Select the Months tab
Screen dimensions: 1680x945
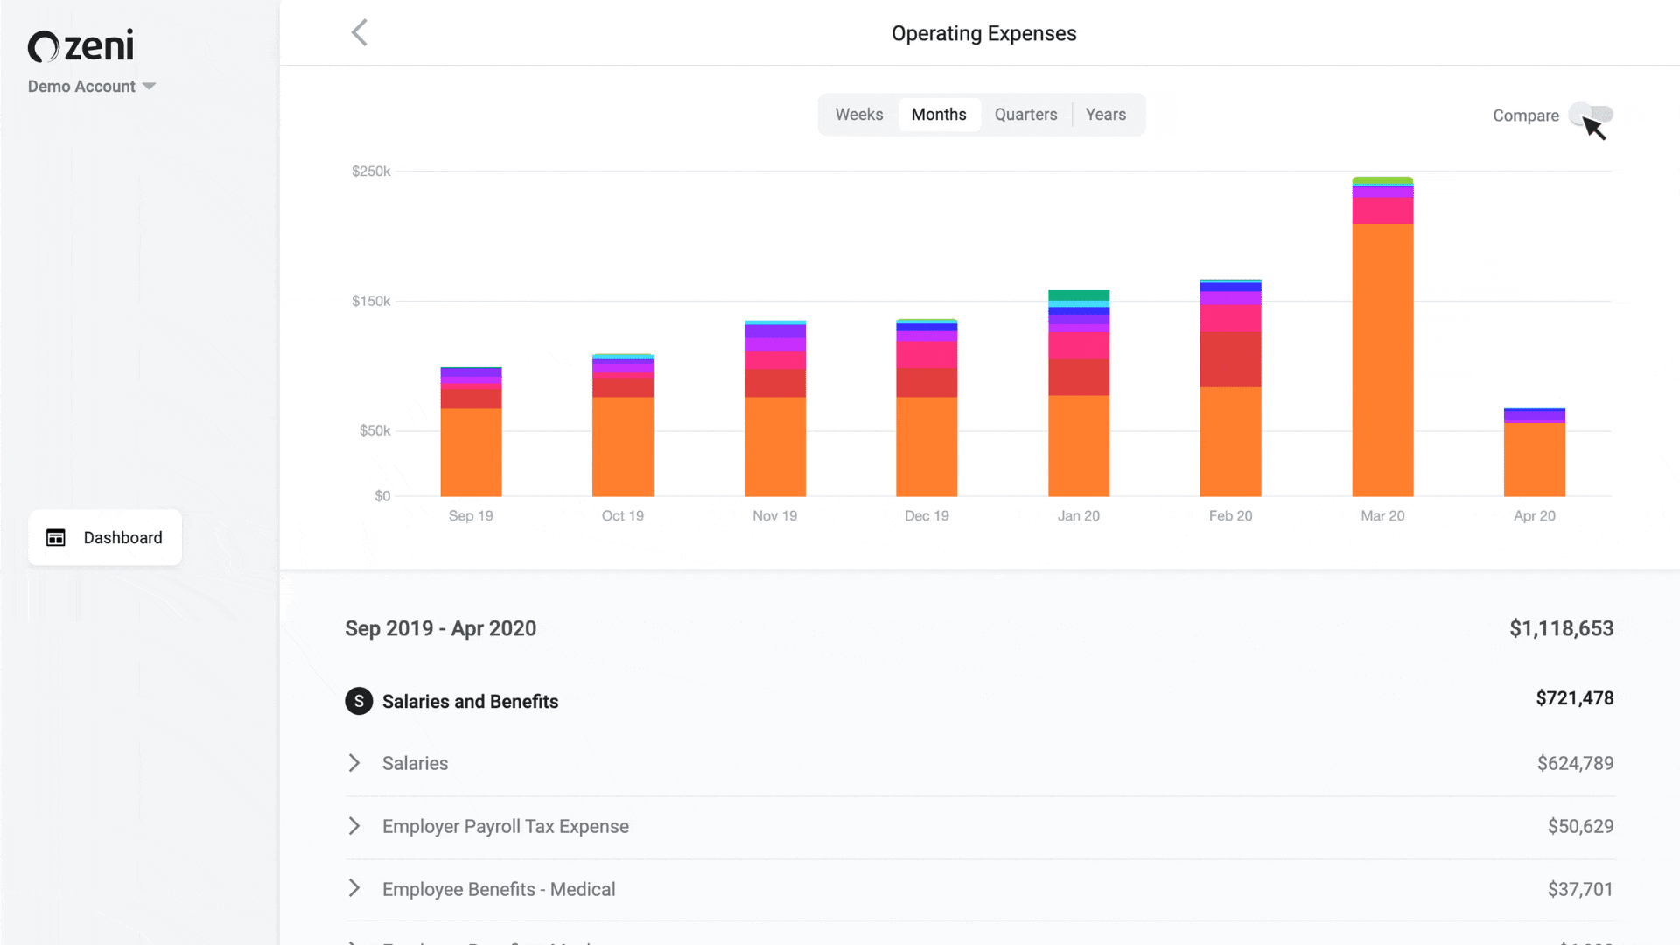click(939, 115)
